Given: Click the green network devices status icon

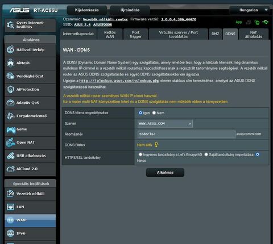Looking at the screenshot, I should point(257,22).
